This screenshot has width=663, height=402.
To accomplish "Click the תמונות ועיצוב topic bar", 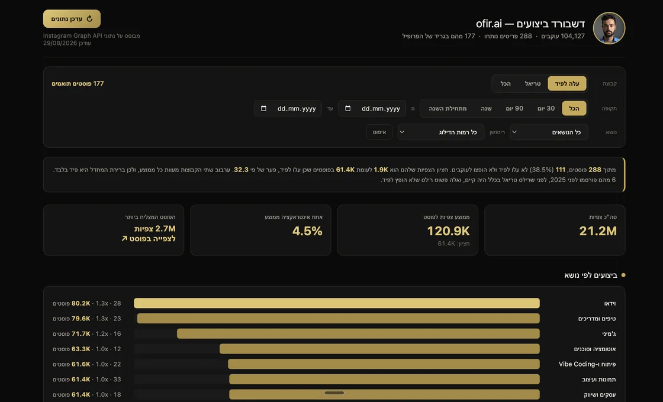I will coord(384,379).
